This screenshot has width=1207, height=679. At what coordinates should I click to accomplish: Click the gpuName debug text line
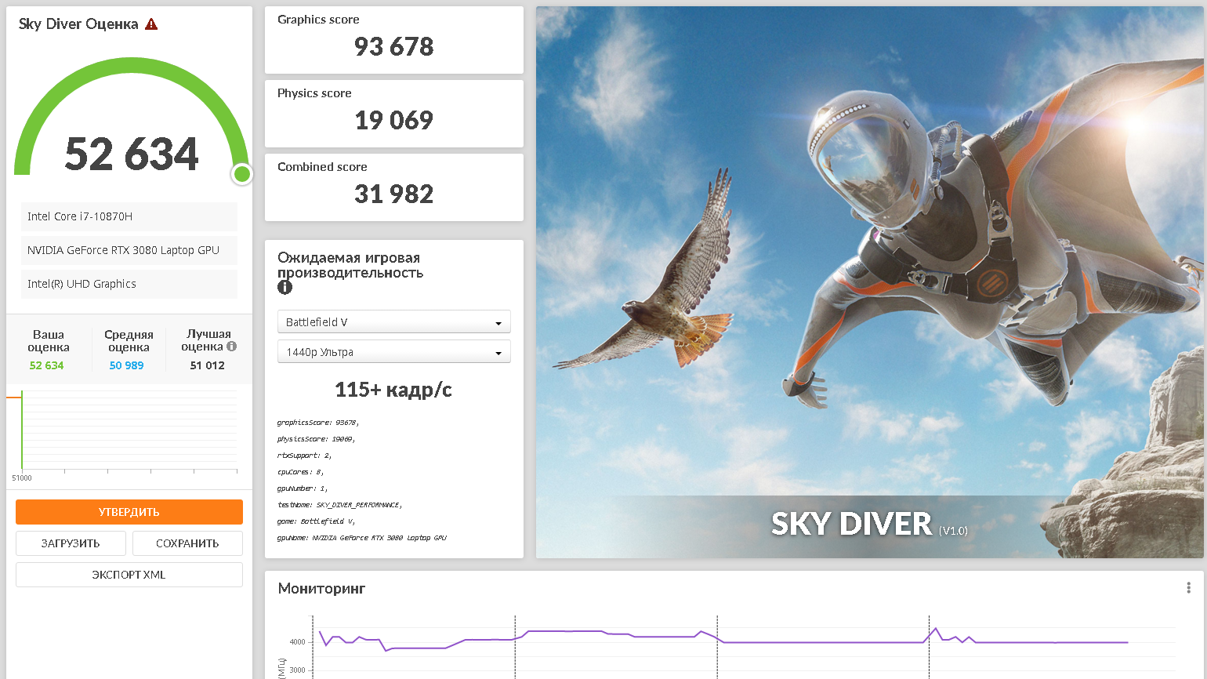click(x=362, y=538)
